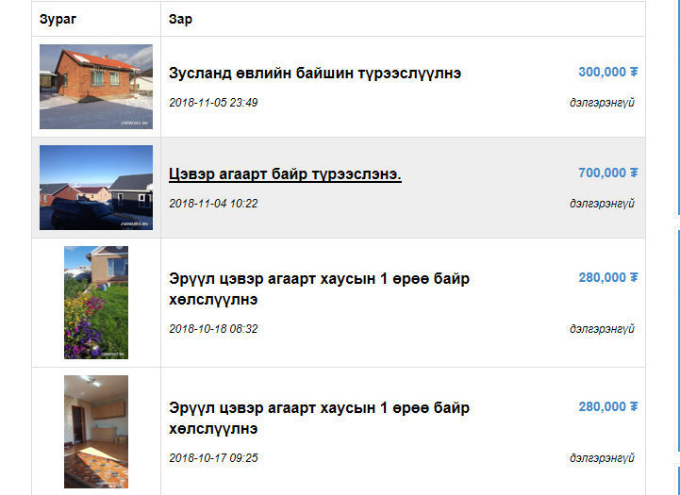
Task: Click the 300,000 ₮ price
Action: pyautogui.click(x=607, y=72)
